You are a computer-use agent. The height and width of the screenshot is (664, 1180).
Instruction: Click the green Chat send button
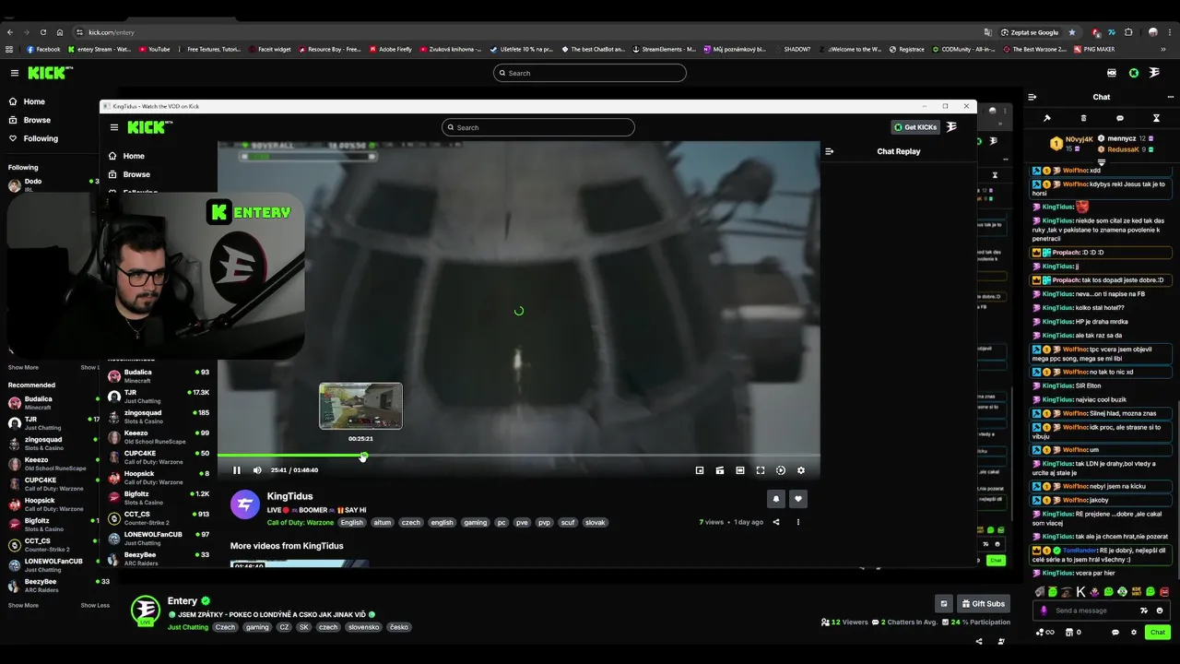(x=1158, y=632)
